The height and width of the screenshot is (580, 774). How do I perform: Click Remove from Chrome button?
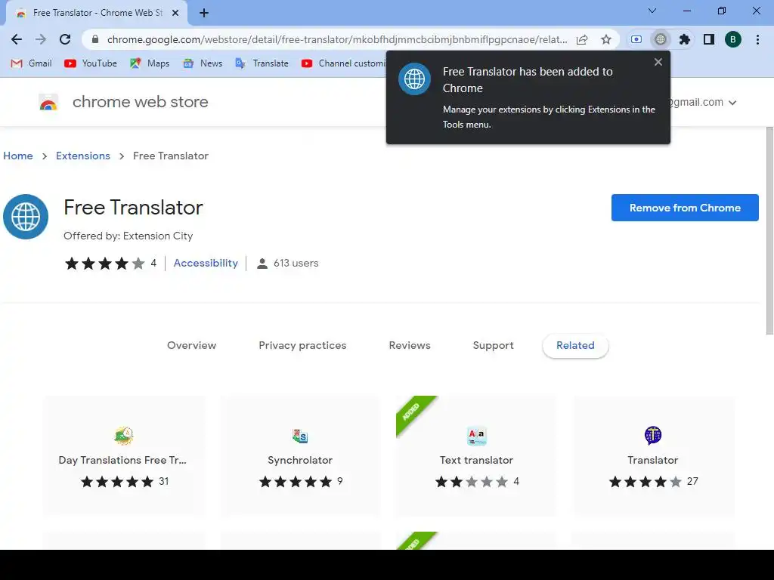[x=685, y=208]
